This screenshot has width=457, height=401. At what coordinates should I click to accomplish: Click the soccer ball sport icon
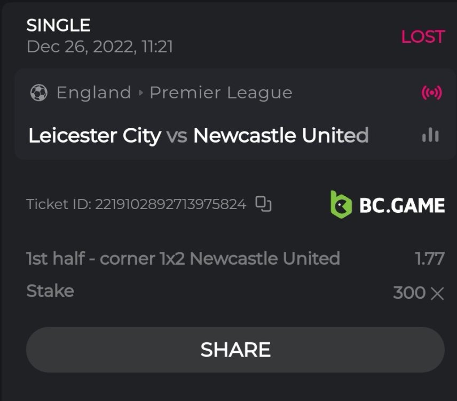click(x=39, y=93)
